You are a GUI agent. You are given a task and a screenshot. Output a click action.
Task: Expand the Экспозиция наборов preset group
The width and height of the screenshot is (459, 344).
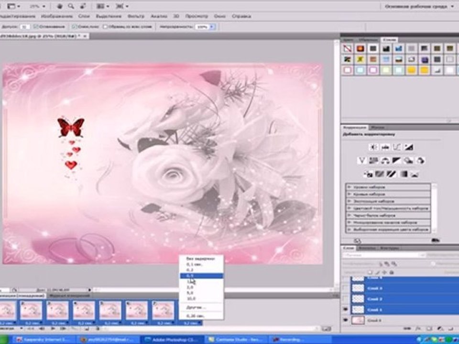349,201
